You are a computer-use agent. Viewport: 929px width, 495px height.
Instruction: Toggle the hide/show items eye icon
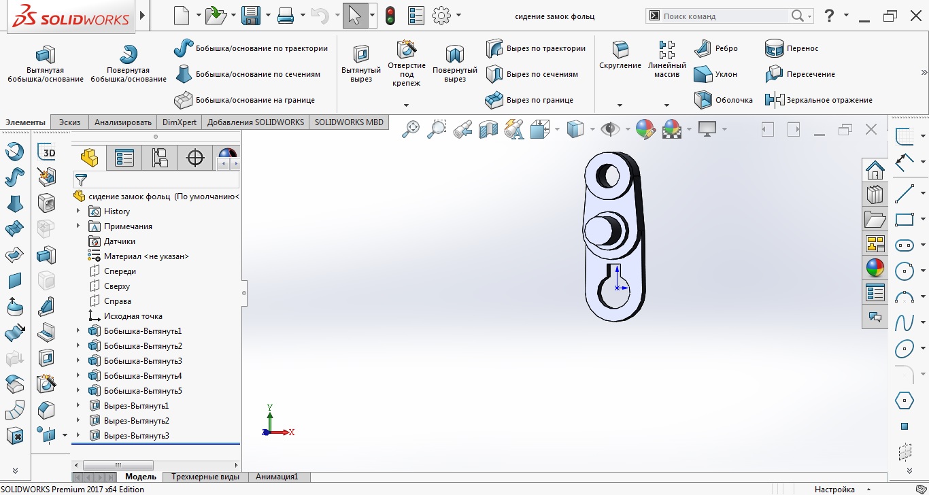(x=611, y=129)
